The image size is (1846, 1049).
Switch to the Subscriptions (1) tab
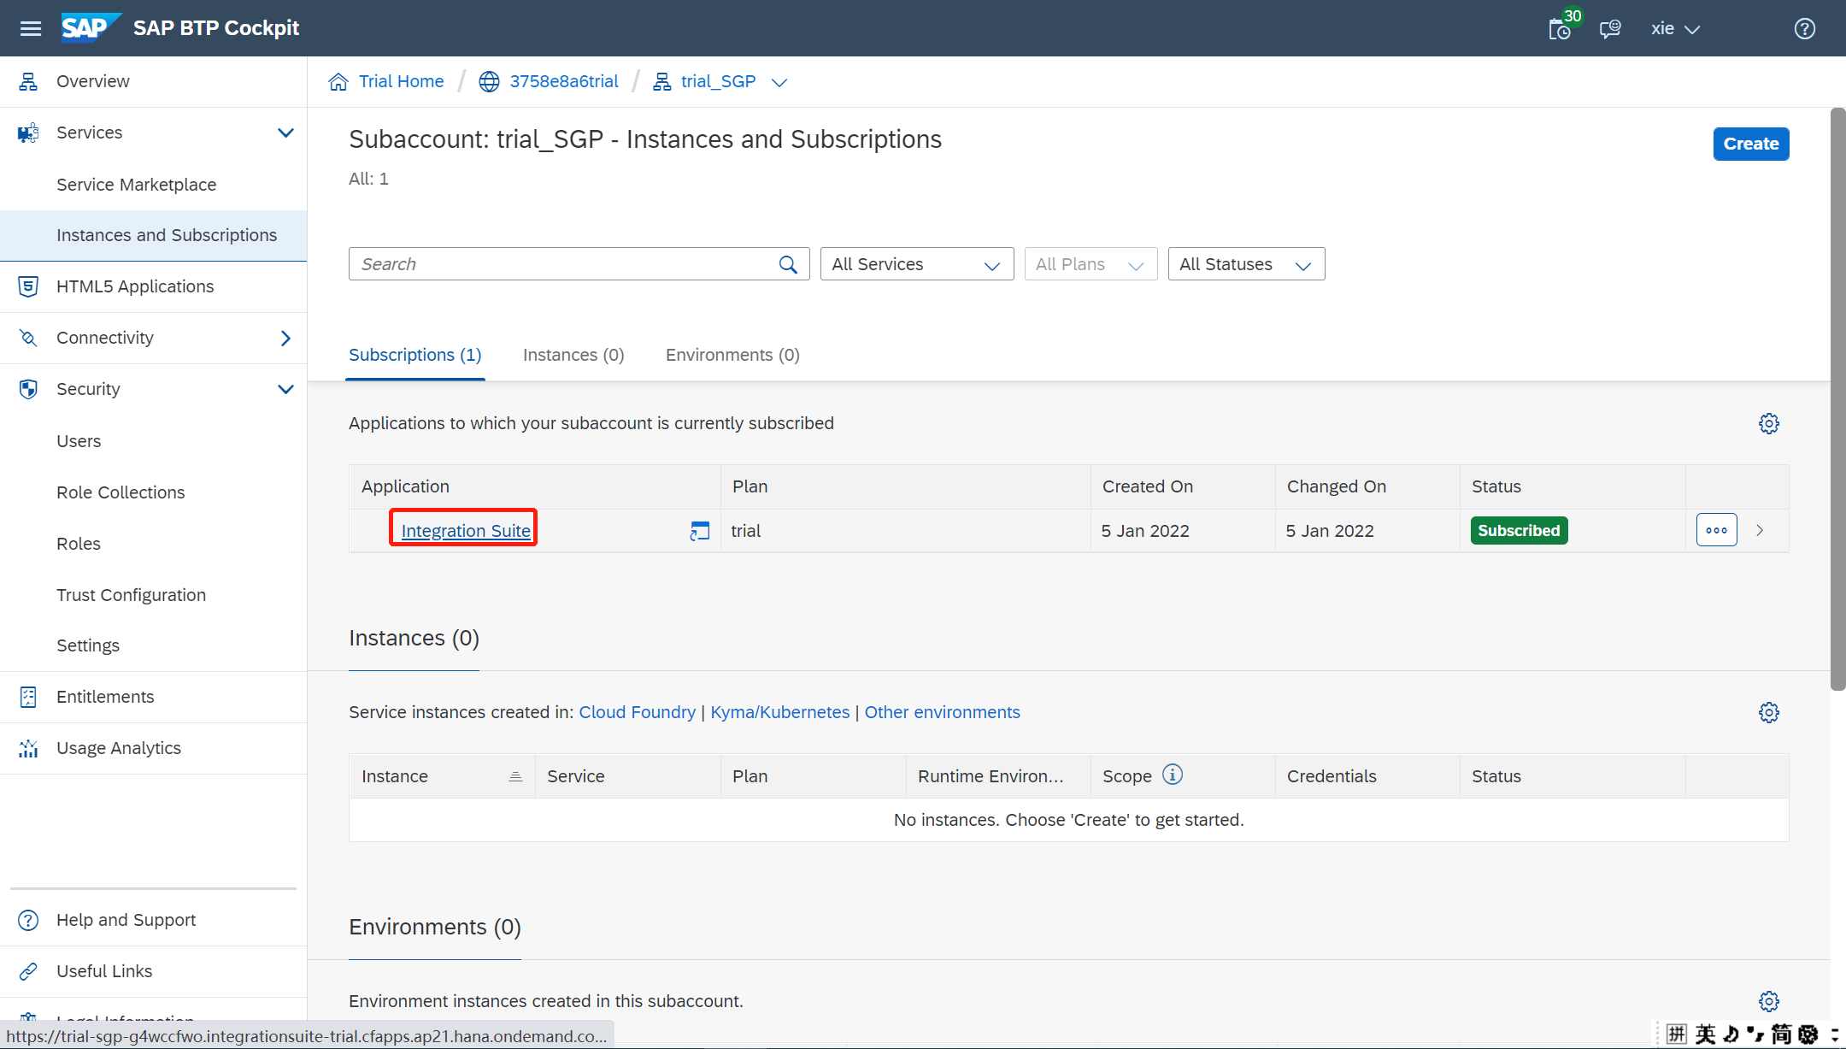[x=415, y=355]
